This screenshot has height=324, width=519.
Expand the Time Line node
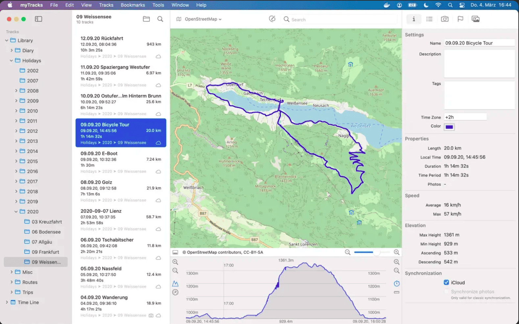7,302
